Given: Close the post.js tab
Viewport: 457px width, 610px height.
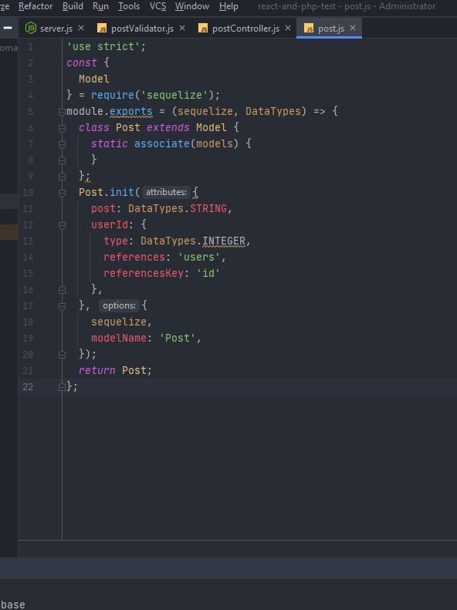Looking at the screenshot, I should coord(353,28).
